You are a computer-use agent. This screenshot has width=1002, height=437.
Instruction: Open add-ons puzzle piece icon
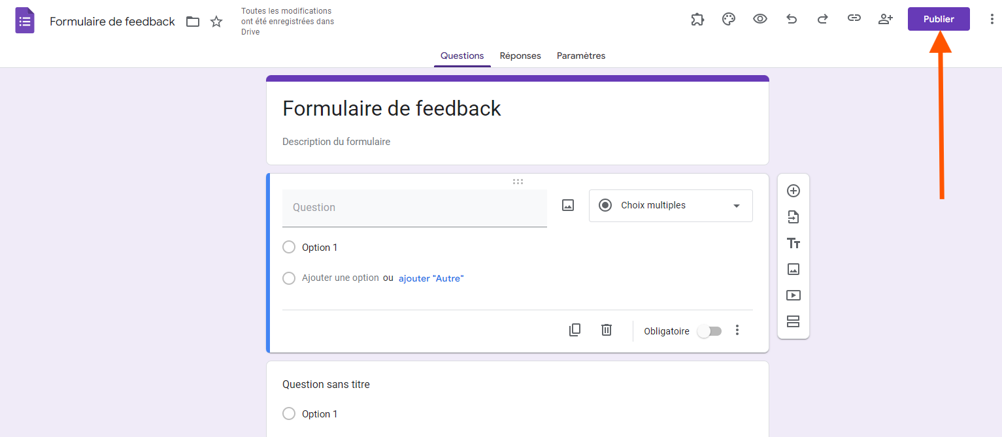[697, 19]
